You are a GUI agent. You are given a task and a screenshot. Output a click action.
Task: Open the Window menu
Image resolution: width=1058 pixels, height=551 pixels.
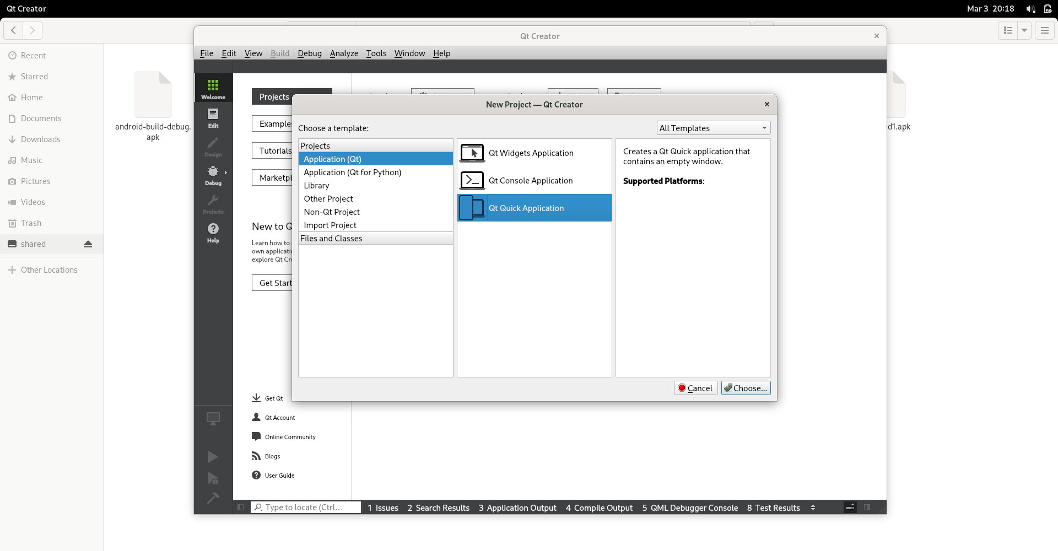pyautogui.click(x=409, y=53)
